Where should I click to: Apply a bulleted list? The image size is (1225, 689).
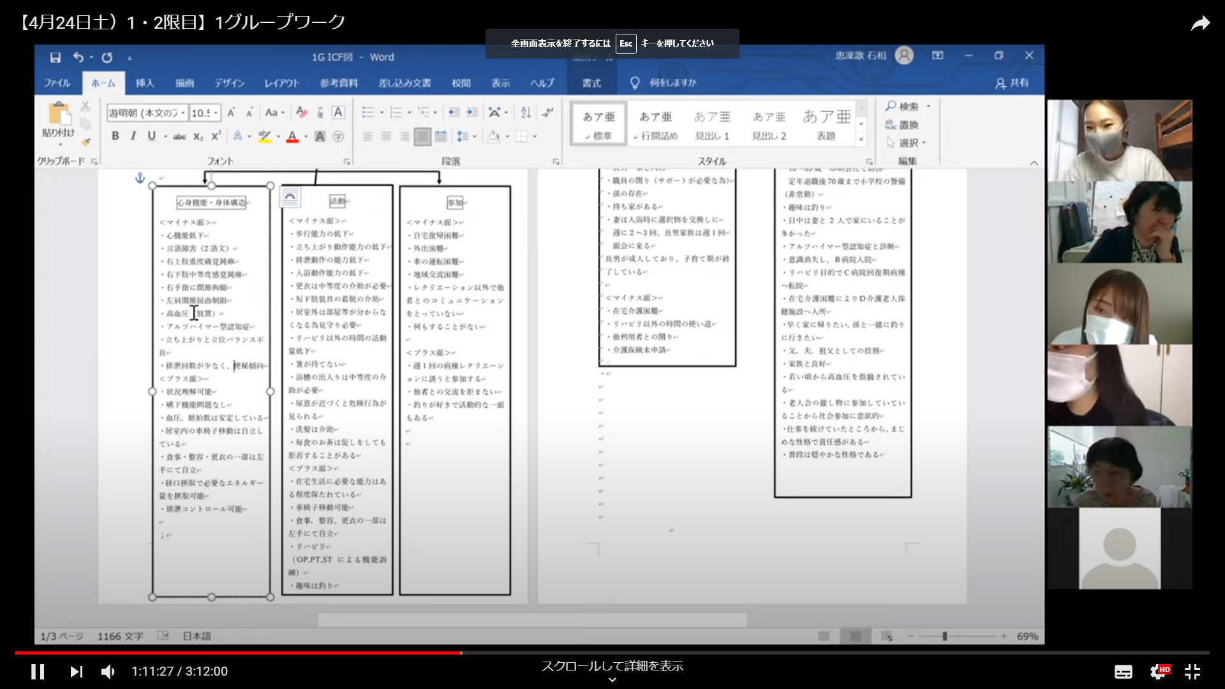pos(368,112)
